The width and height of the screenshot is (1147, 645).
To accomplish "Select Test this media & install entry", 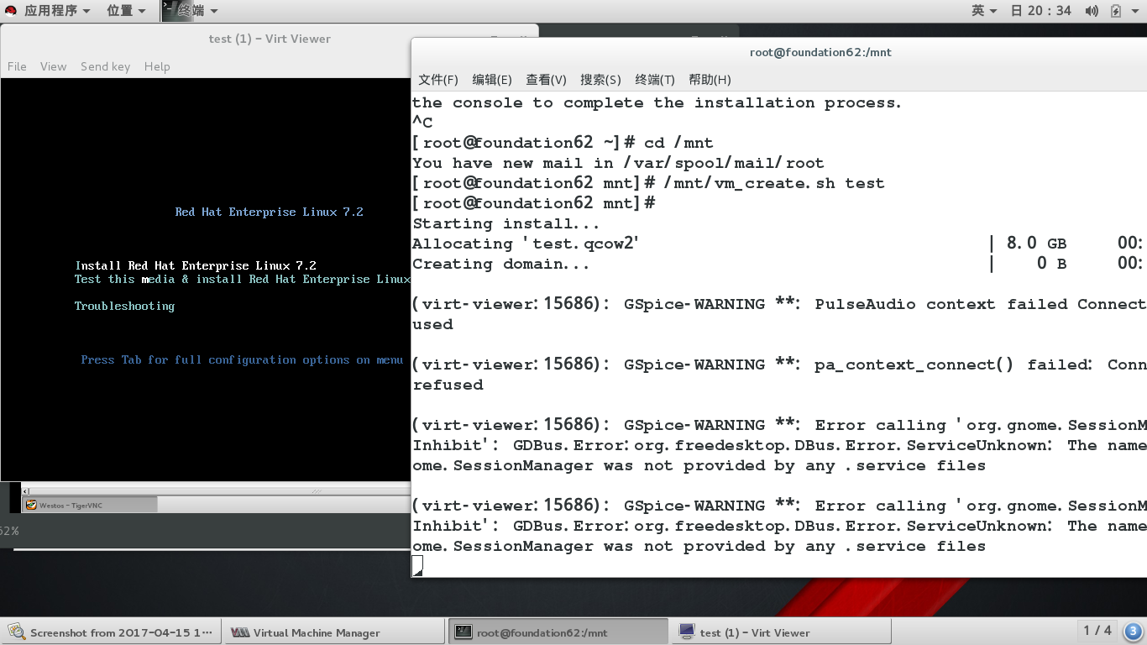I will pyautogui.click(x=243, y=279).
